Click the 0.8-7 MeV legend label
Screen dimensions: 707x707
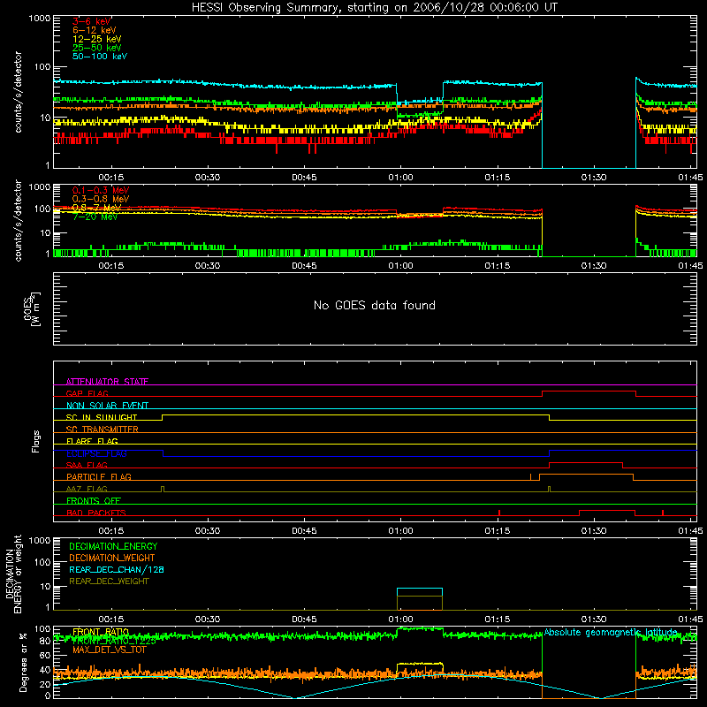pyautogui.click(x=97, y=208)
